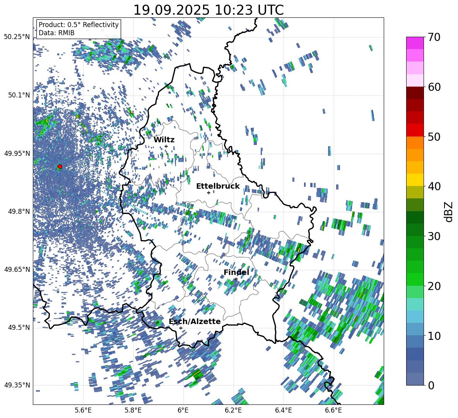Click the 0 dBZ colorbar label
The width and height of the screenshot is (458, 418).
pos(431,385)
